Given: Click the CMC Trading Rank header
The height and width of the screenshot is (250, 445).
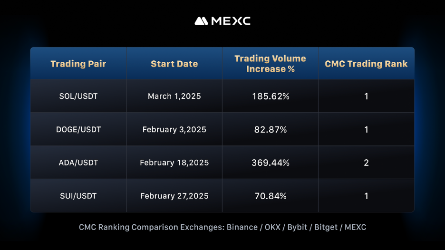Looking at the screenshot, I should point(366,64).
